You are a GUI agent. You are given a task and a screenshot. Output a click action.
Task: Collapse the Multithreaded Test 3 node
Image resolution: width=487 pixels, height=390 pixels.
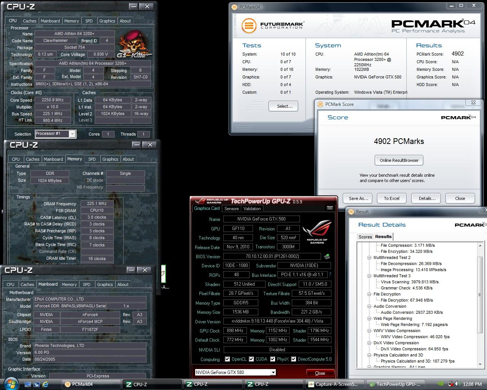point(369,276)
